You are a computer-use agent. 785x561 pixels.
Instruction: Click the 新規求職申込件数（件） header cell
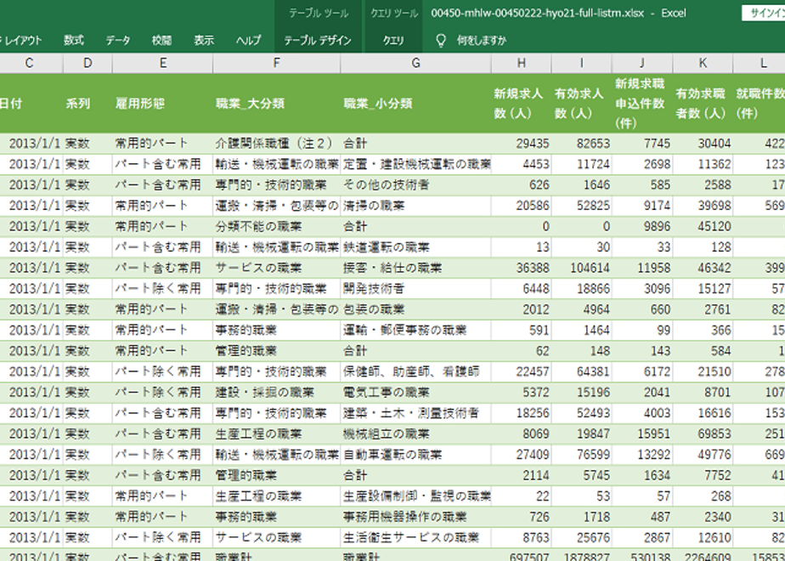coord(642,104)
